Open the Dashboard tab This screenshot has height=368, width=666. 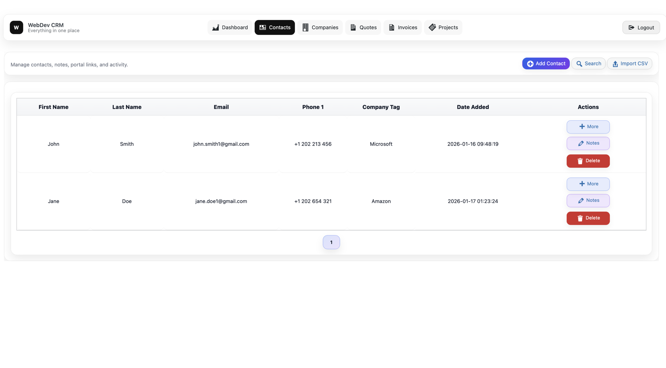click(x=230, y=27)
